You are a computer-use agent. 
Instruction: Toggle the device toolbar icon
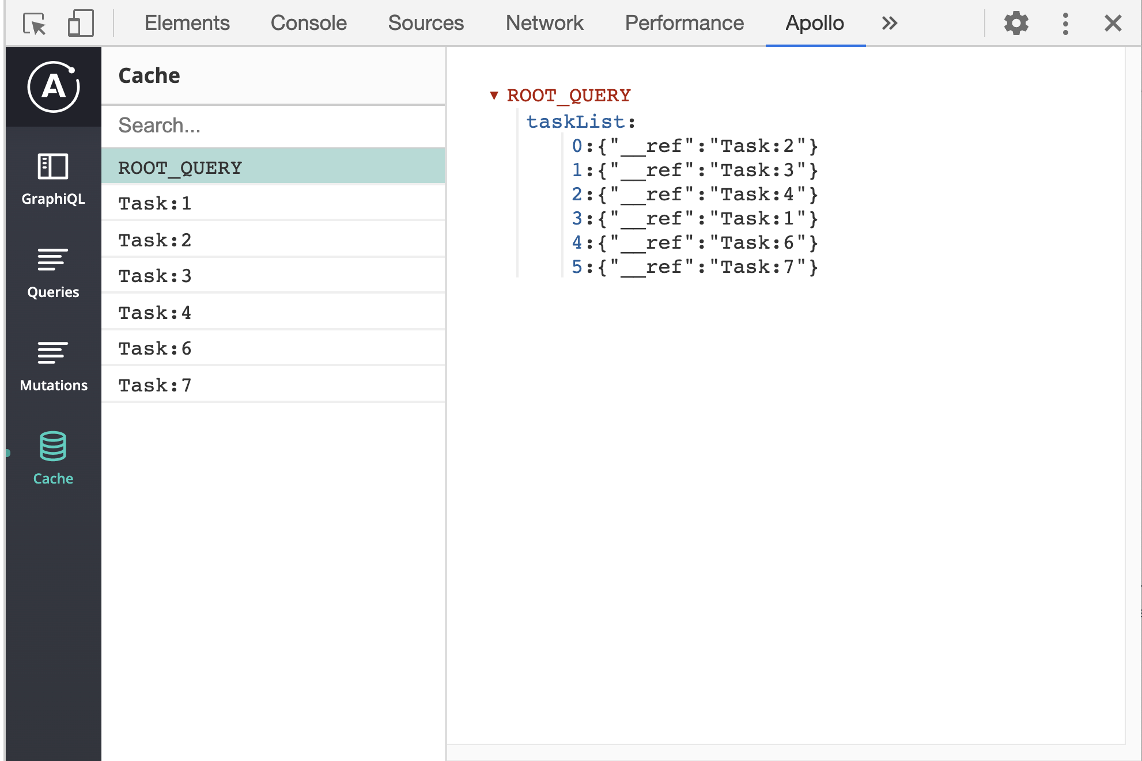81,24
